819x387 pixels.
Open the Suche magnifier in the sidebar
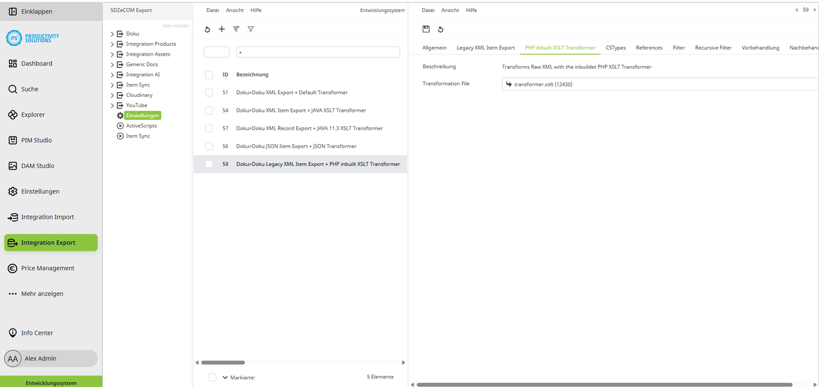pyautogui.click(x=11, y=89)
